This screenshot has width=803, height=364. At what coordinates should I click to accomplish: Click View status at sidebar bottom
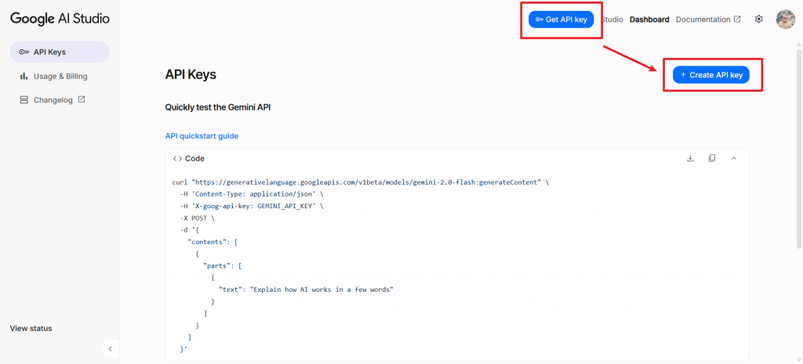(x=31, y=328)
